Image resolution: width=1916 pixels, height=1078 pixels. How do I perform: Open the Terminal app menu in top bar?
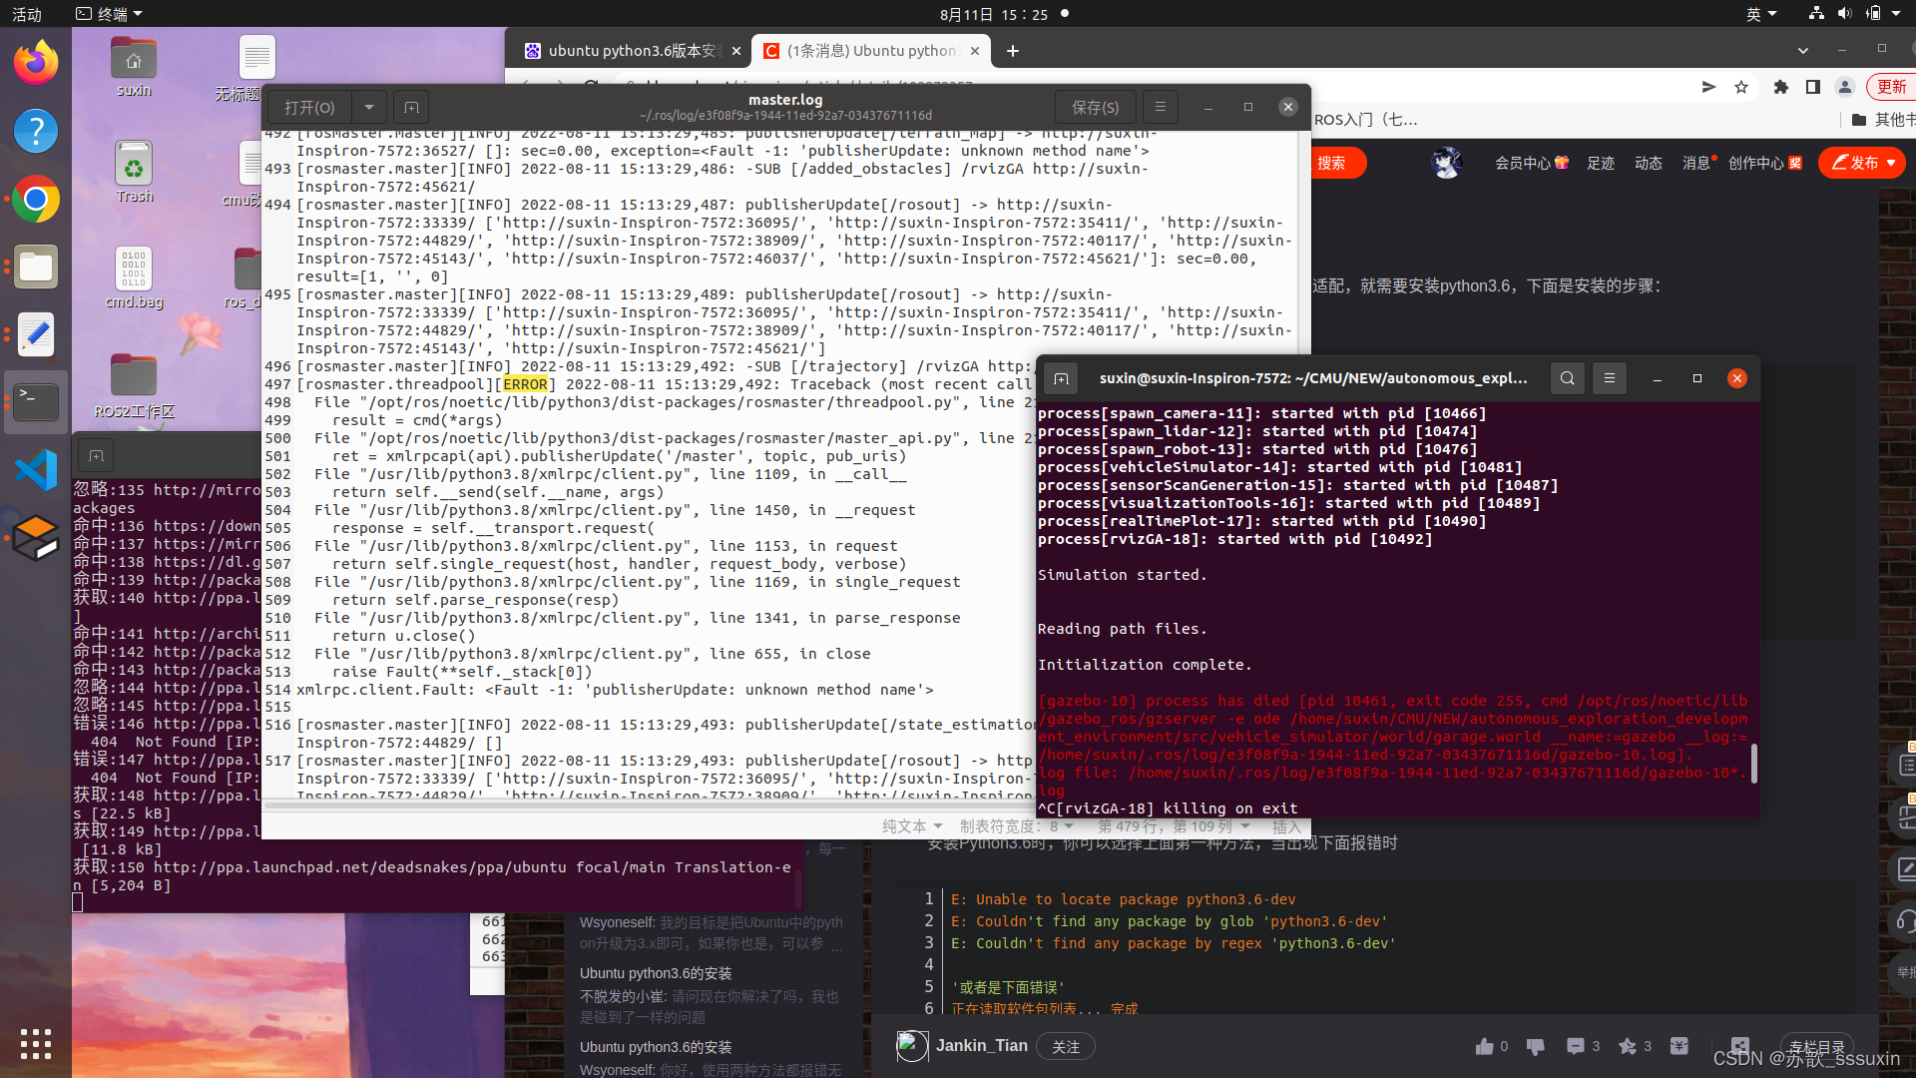click(x=110, y=14)
